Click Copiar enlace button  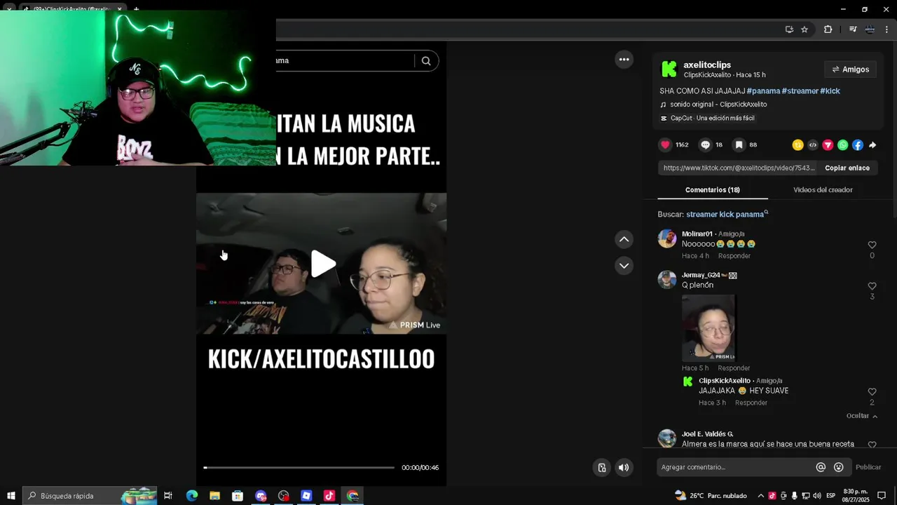pyautogui.click(x=847, y=168)
